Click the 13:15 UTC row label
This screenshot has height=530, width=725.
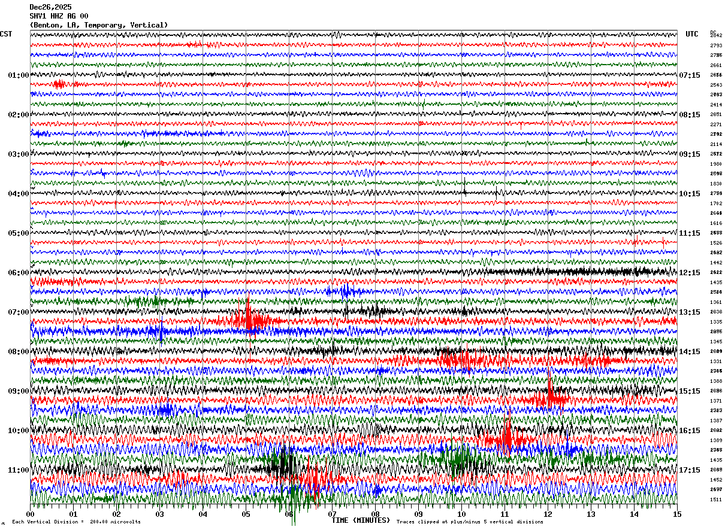[x=690, y=312]
